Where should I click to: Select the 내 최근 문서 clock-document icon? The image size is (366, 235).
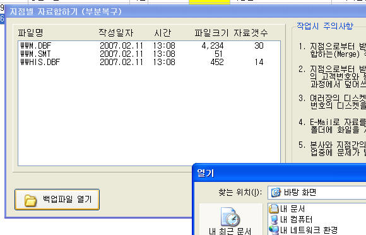(x=230, y=217)
